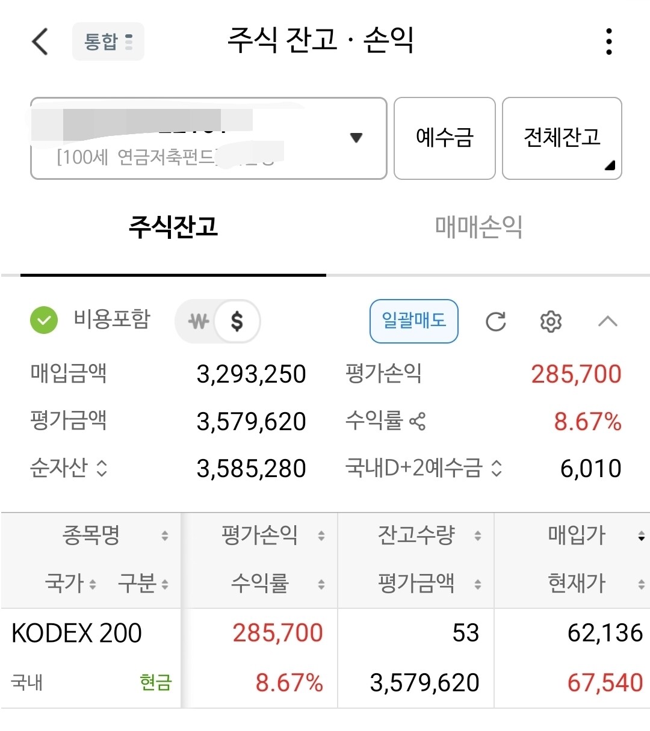
Task: Tap the share icon beside 수익률
Action: pos(417,421)
